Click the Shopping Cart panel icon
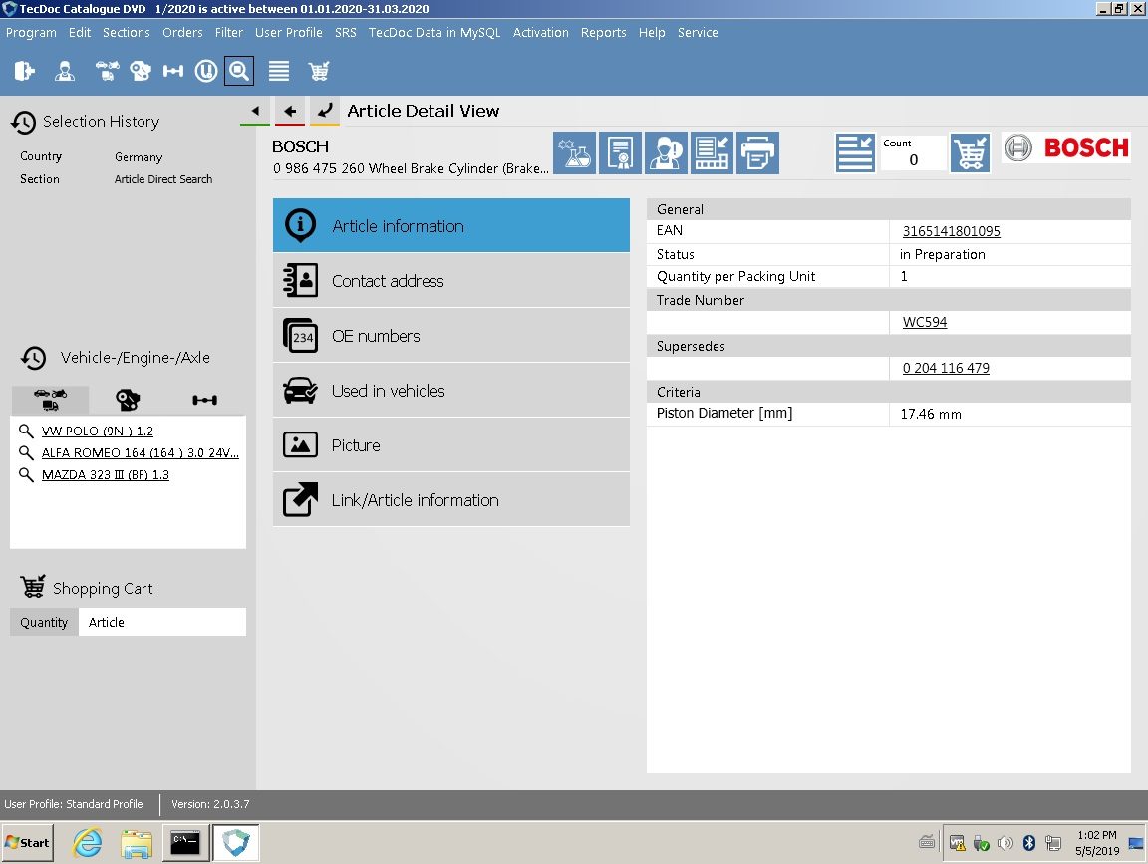 (x=33, y=587)
